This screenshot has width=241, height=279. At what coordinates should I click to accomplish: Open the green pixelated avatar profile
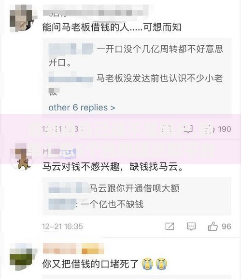pos(22,257)
